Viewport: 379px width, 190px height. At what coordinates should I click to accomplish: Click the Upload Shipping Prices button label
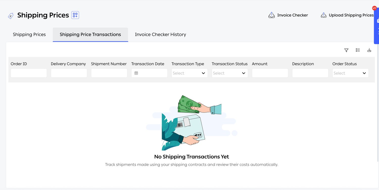point(351,15)
